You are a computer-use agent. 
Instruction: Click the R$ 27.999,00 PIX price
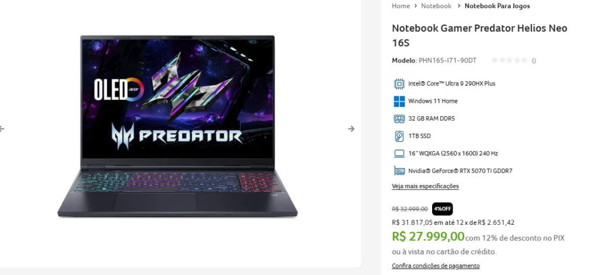coord(428,236)
